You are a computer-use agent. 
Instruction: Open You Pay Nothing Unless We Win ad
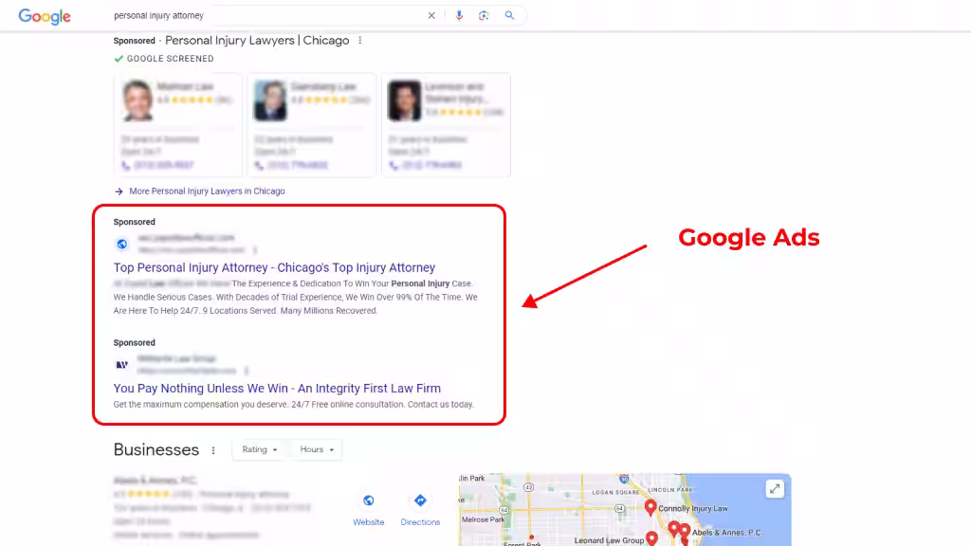tap(277, 388)
